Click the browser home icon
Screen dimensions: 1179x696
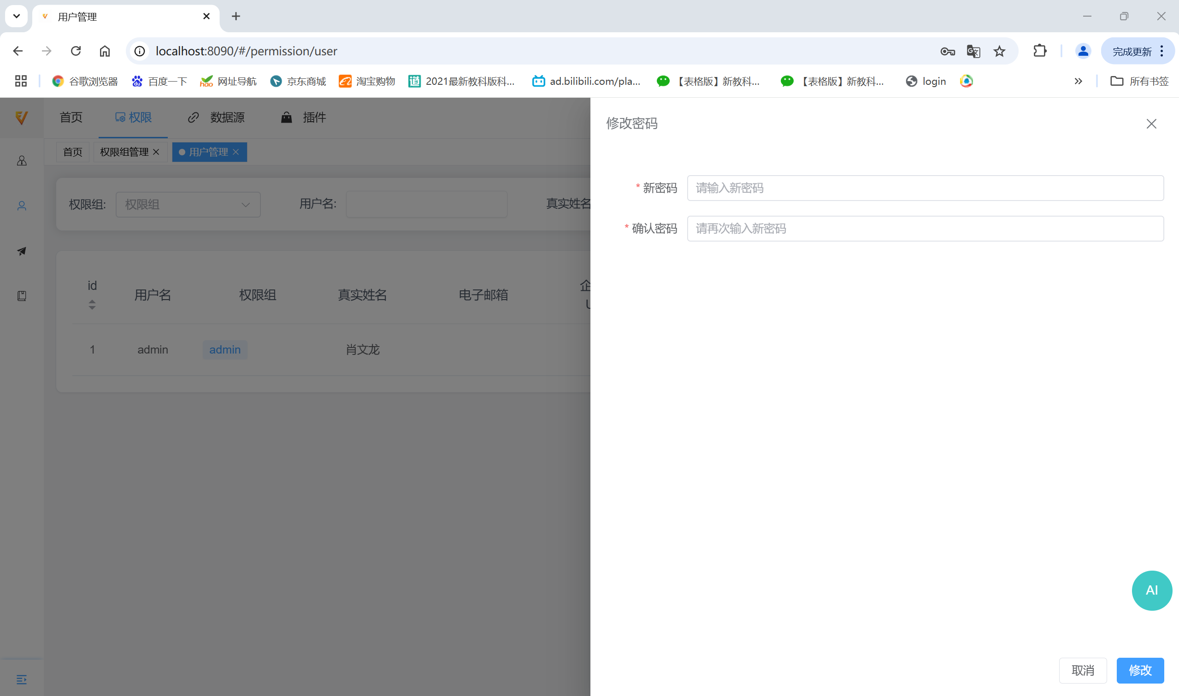[x=105, y=51]
